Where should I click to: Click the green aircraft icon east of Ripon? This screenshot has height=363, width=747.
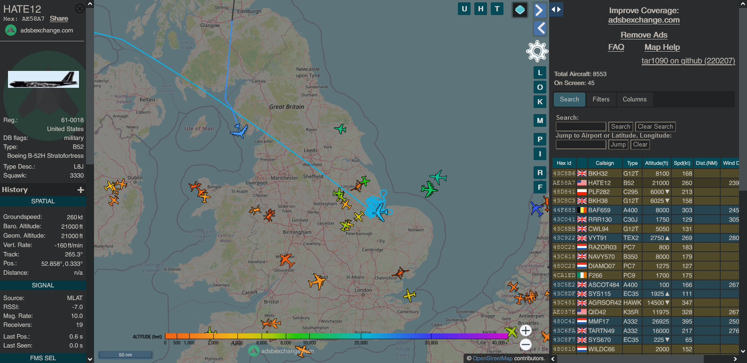click(x=340, y=128)
